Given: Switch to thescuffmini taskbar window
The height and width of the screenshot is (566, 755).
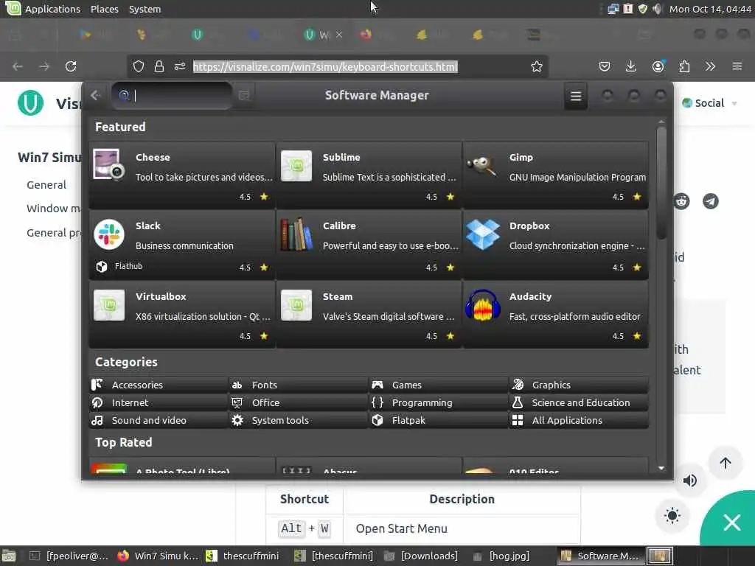Looking at the screenshot, I should click(x=243, y=556).
